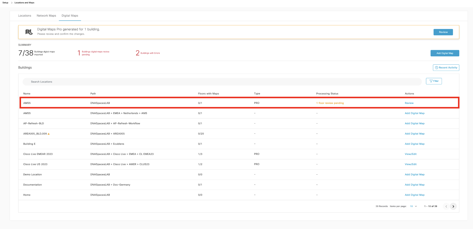
Task: Go to next page of buildings
Action: pos(453,206)
